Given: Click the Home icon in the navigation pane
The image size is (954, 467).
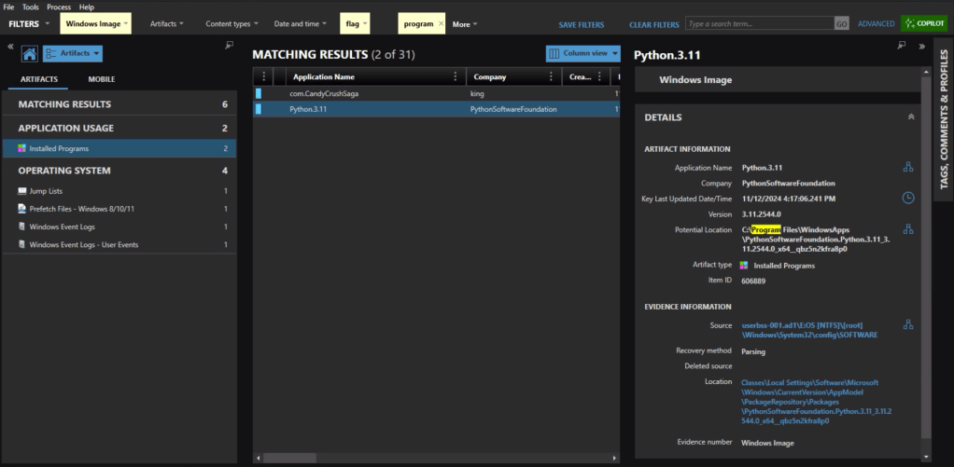Looking at the screenshot, I should [29, 54].
